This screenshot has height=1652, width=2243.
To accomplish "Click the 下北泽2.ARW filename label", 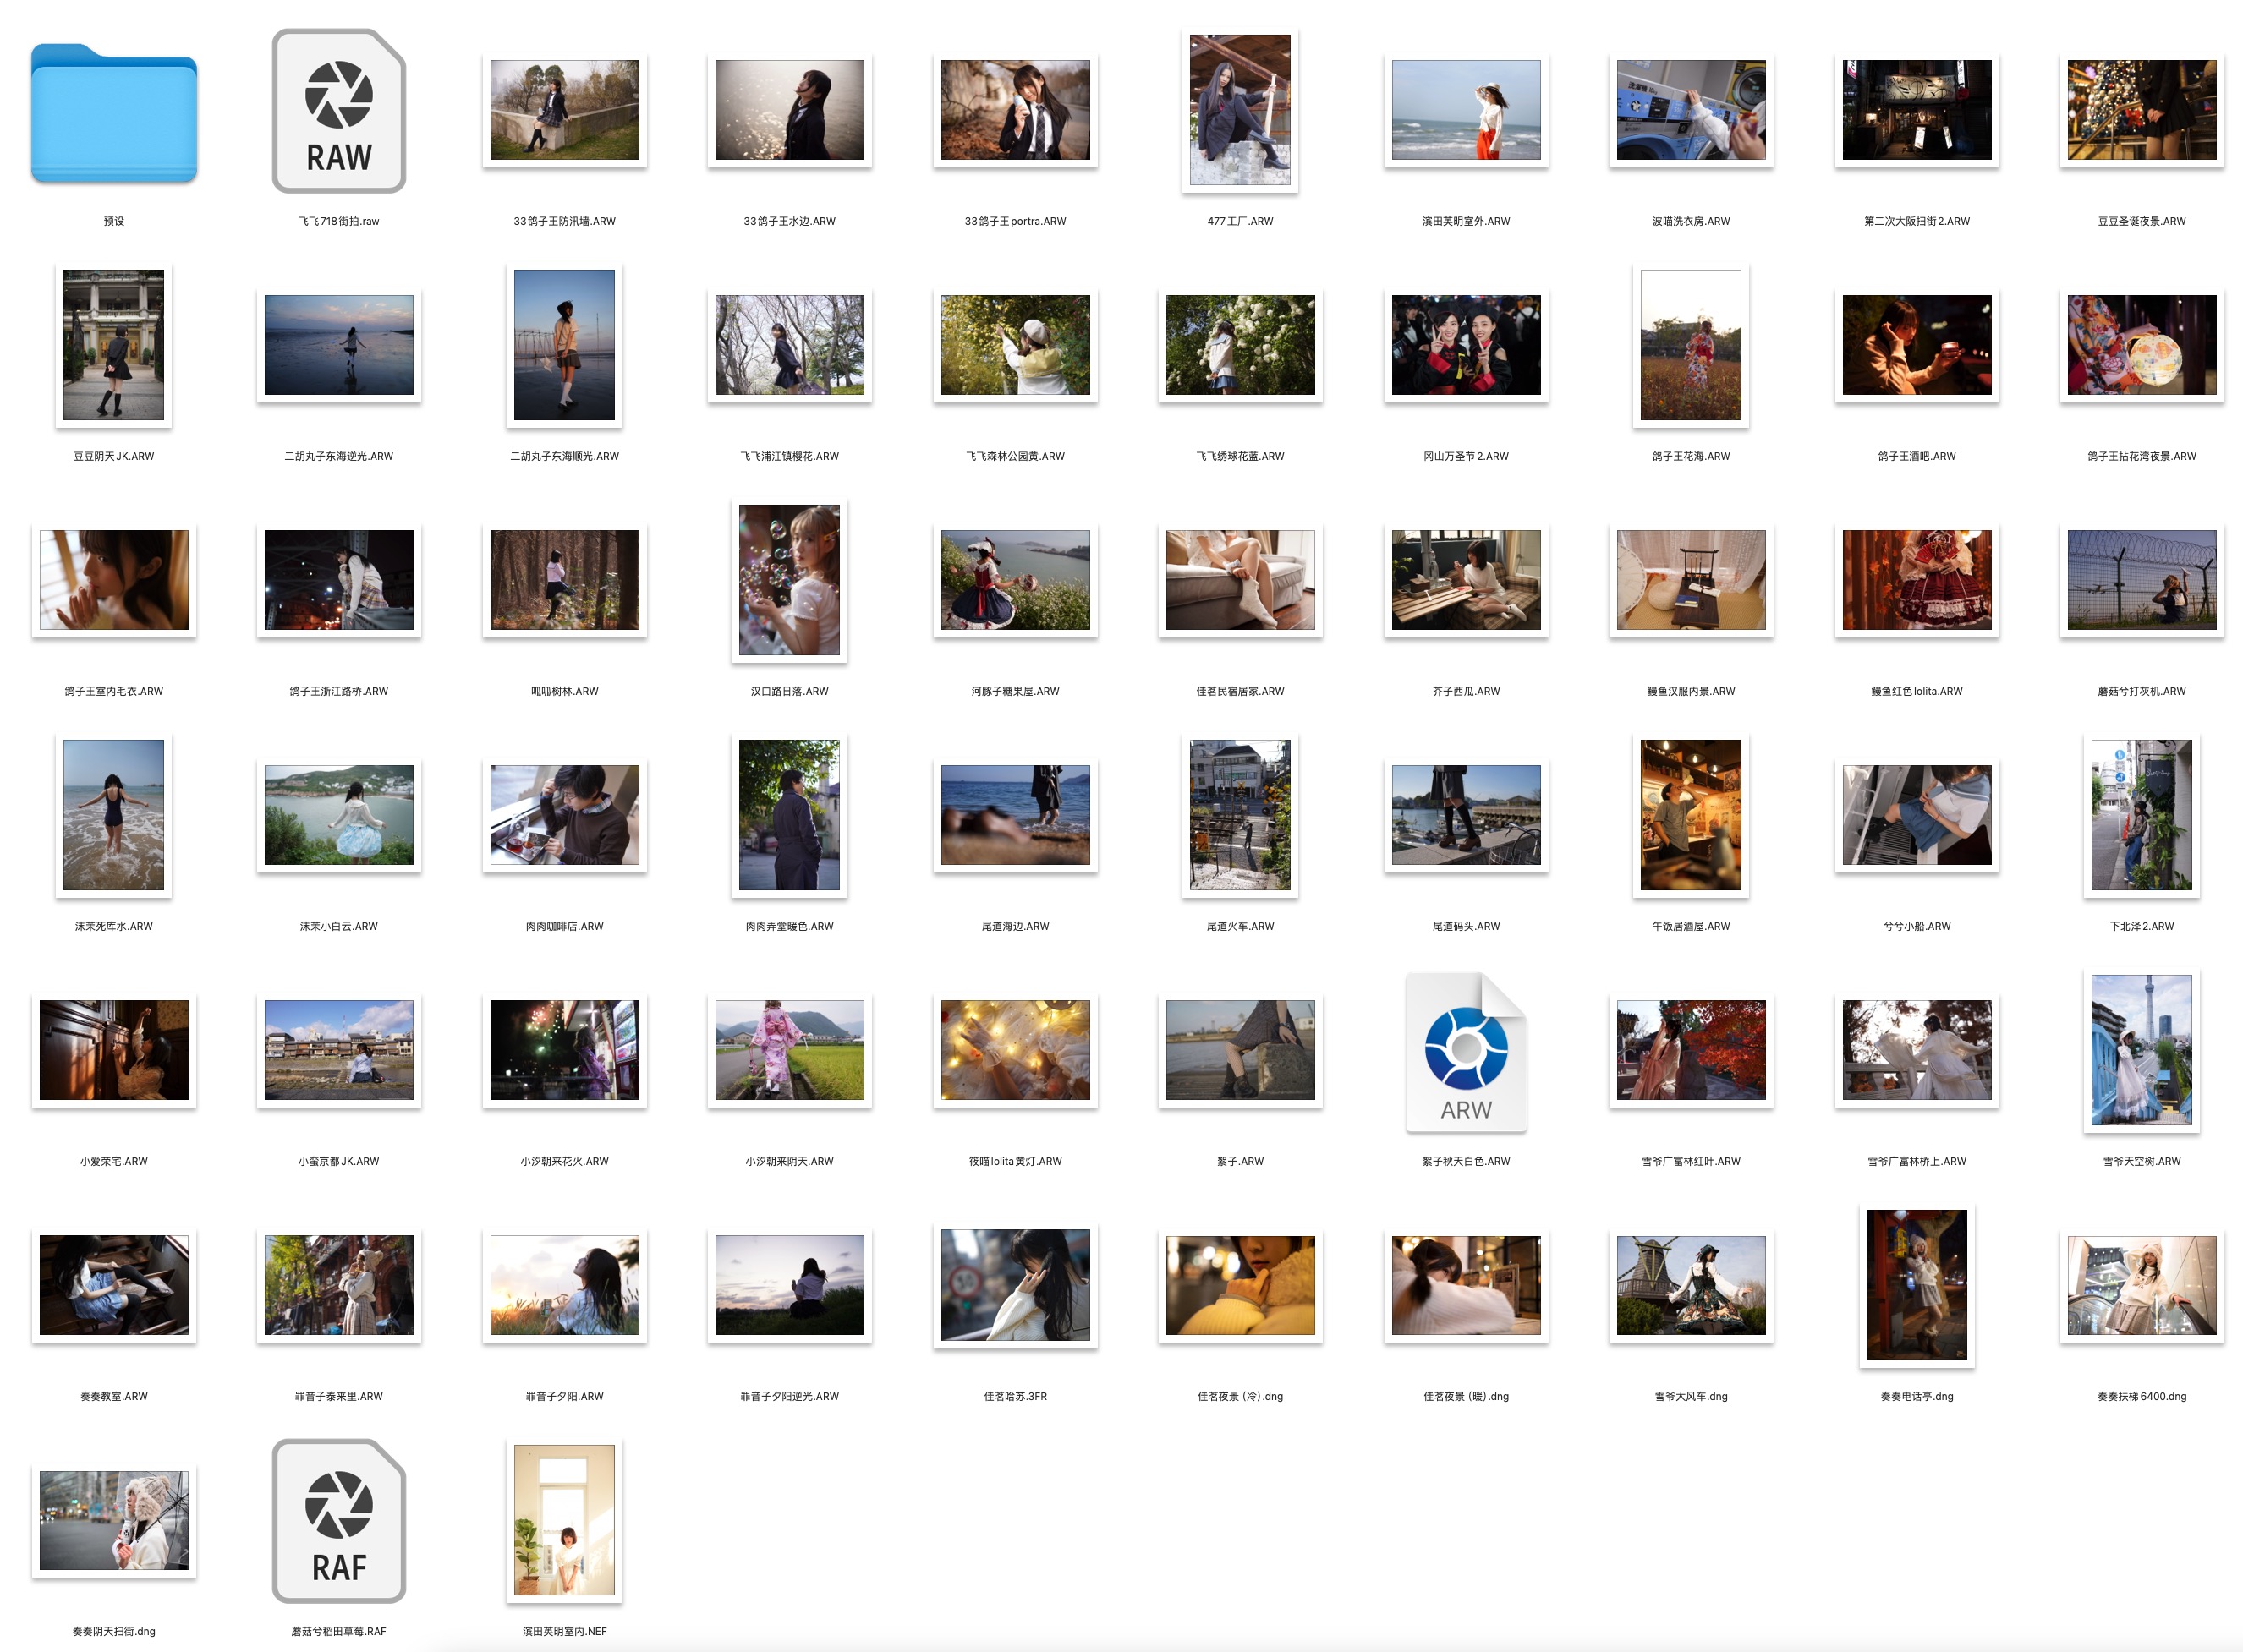I will (2141, 926).
